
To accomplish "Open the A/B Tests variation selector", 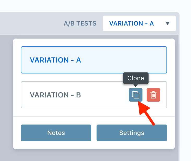I will click(139, 23).
